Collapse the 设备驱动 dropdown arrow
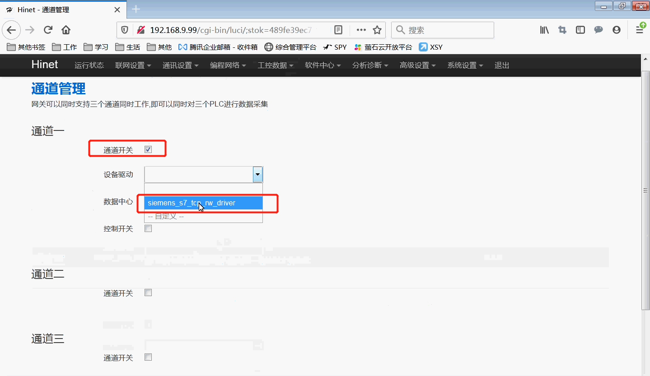The image size is (650, 376). [257, 174]
